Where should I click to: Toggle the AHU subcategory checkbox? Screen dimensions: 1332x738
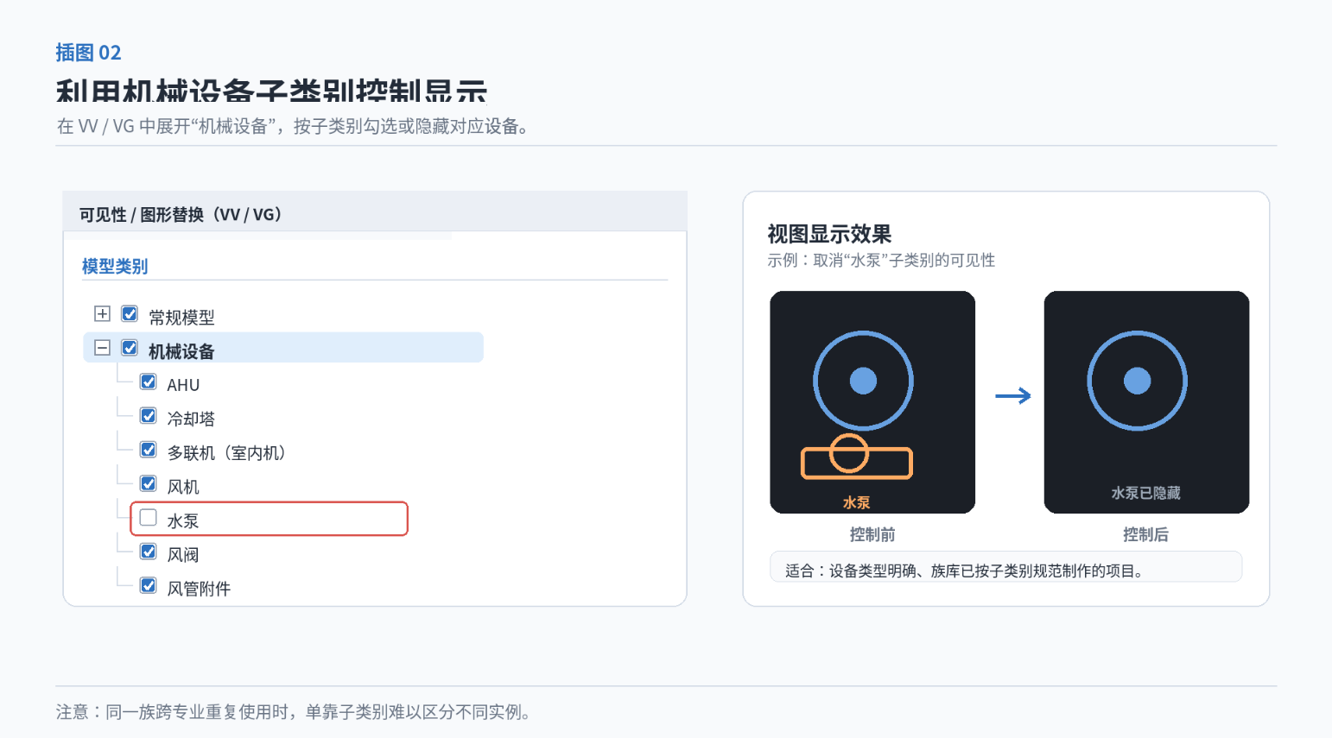(x=149, y=382)
